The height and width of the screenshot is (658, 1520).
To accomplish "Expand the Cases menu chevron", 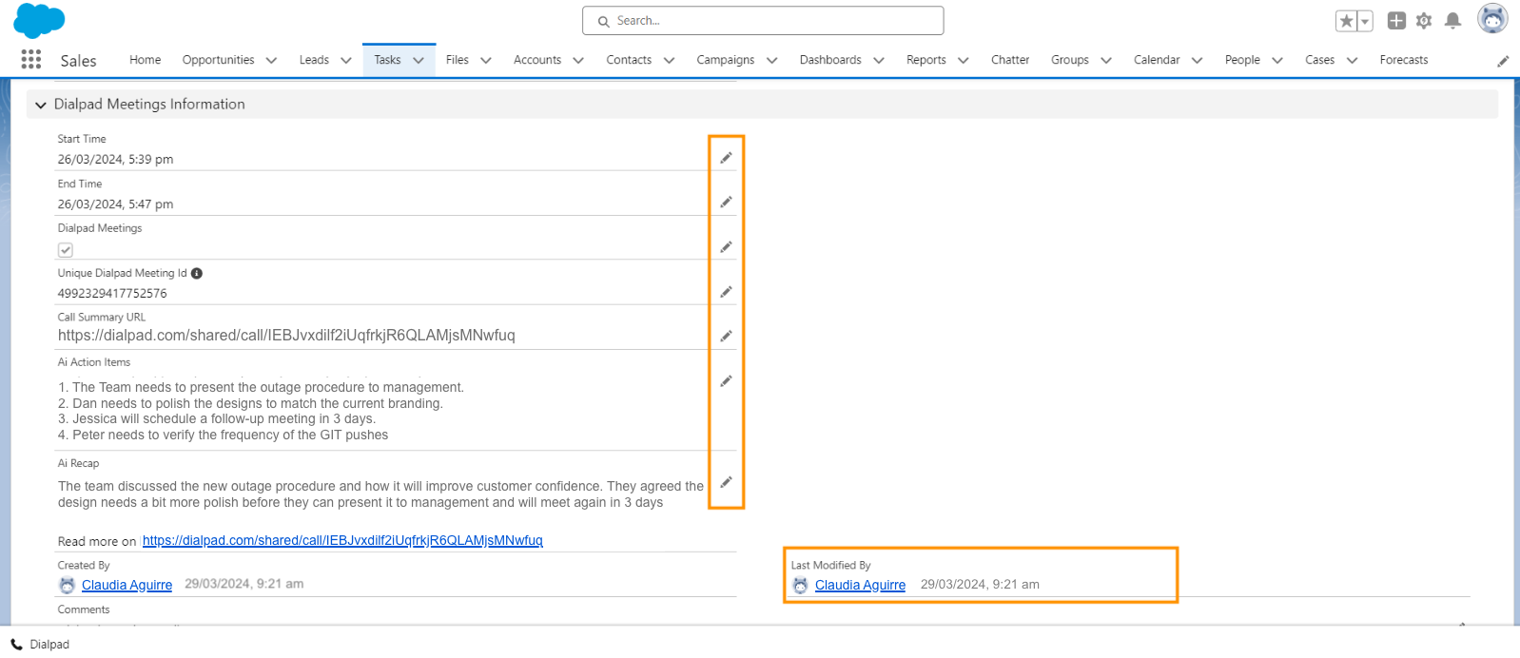I will [1353, 60].
